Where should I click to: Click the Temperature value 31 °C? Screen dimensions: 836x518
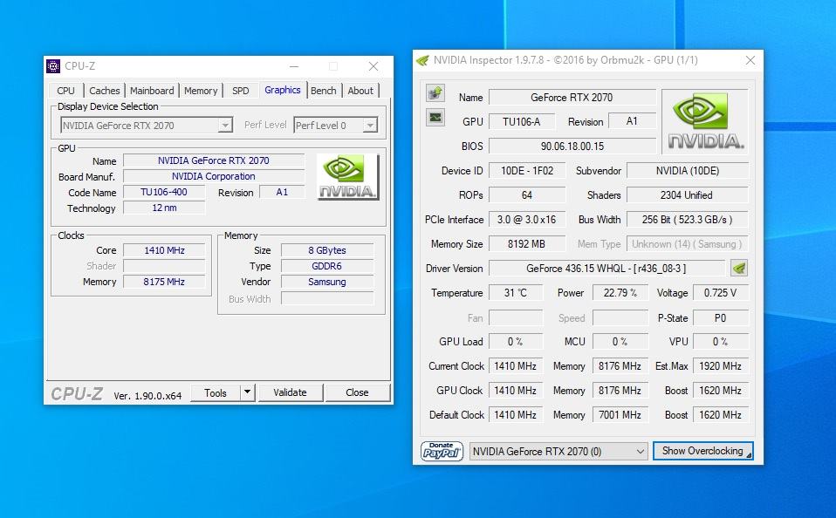click(x=516, y=293)
